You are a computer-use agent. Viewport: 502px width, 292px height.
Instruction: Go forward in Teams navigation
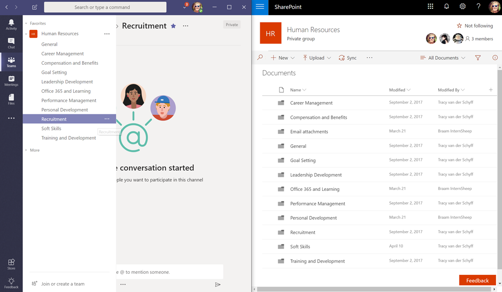pos(16,7)
